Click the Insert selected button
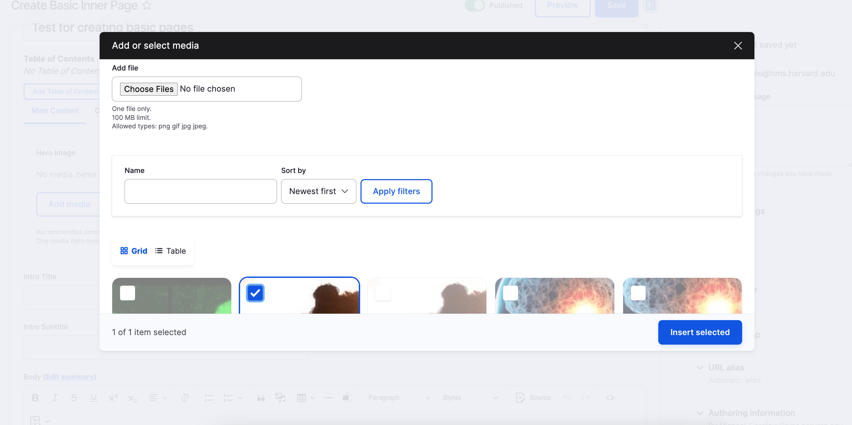The image size is (852, 425). click(700, 332)
